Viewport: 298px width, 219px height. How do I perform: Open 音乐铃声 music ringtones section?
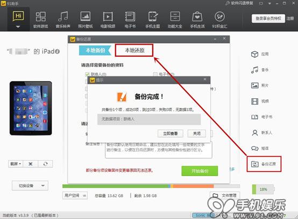click(x=63, y=20)
